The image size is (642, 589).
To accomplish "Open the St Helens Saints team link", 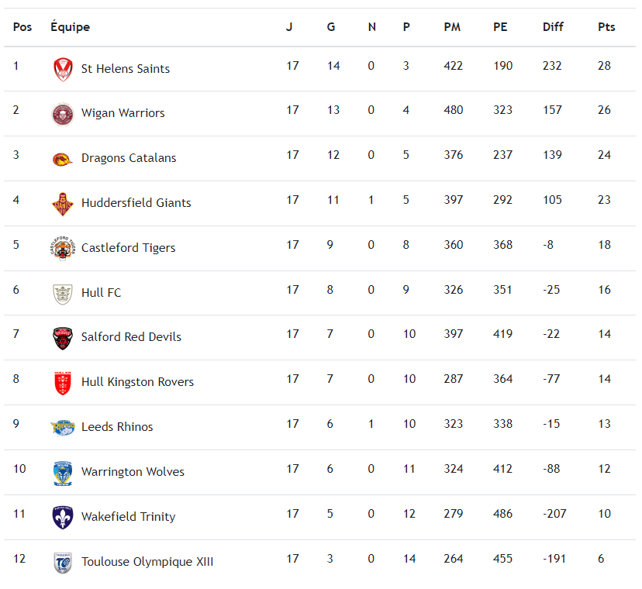I will [125, 69].
